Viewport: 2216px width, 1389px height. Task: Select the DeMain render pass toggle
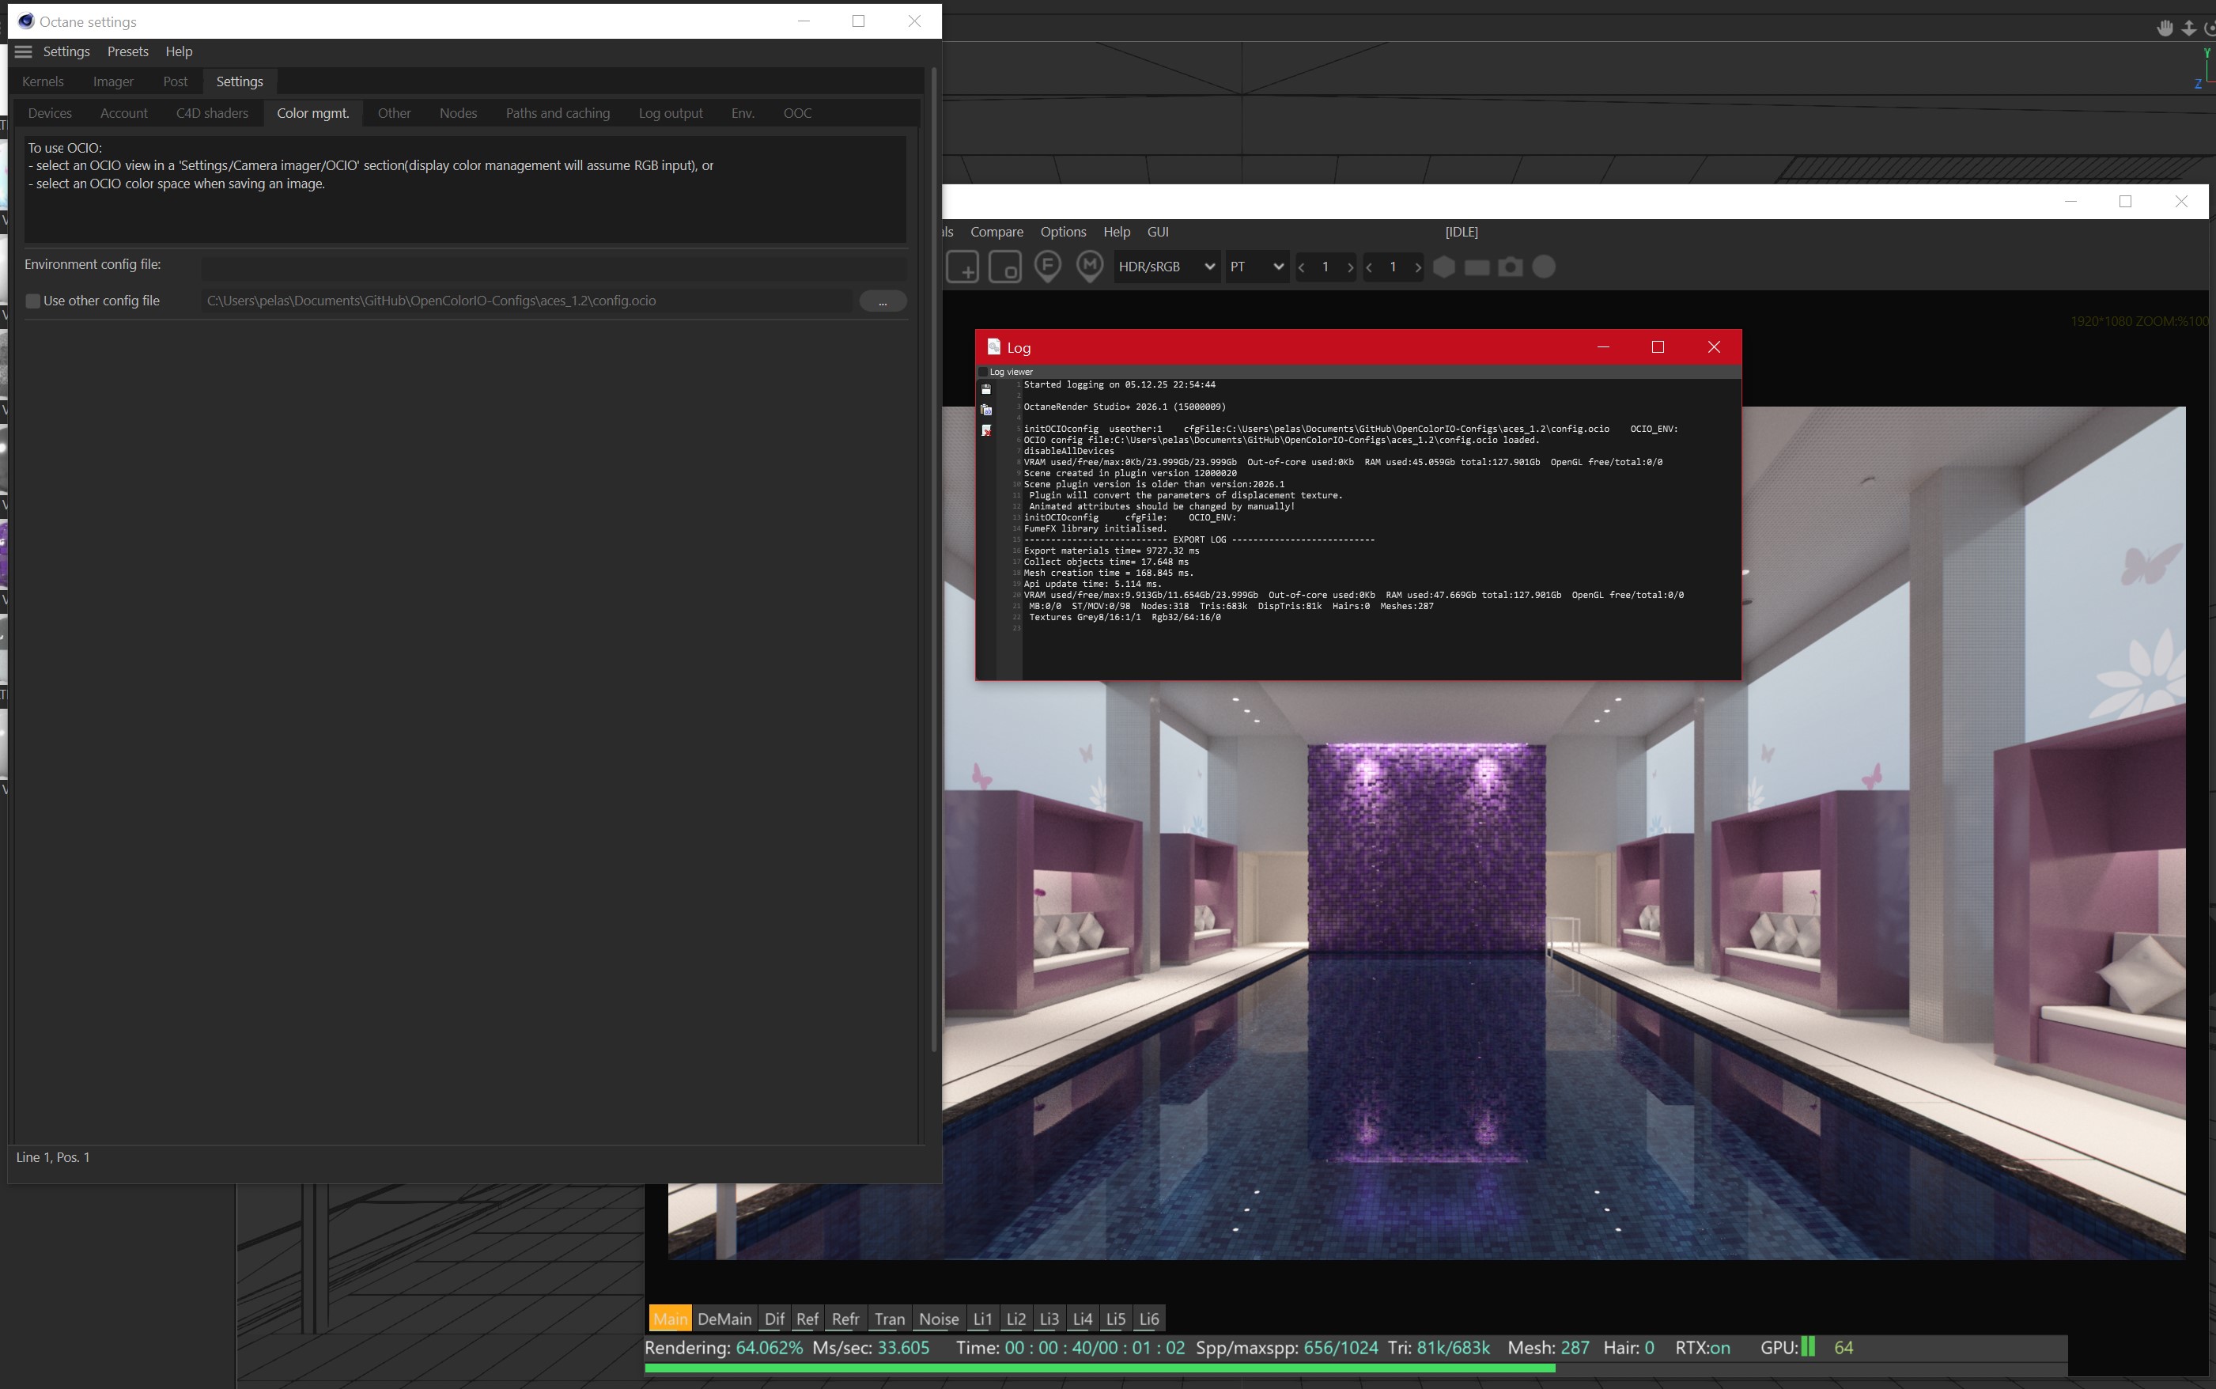click(724, 1319)
